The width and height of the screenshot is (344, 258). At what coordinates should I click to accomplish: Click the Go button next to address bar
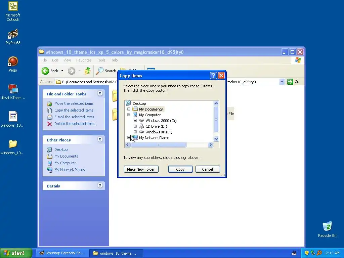293,82
